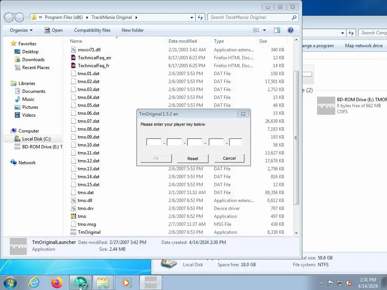Click the first player key field

pyautogui.click(x=154, y=142)
